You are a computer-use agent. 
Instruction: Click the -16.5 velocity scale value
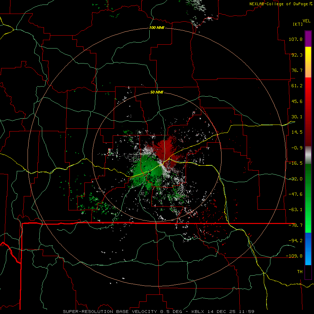tap(296, 163)
